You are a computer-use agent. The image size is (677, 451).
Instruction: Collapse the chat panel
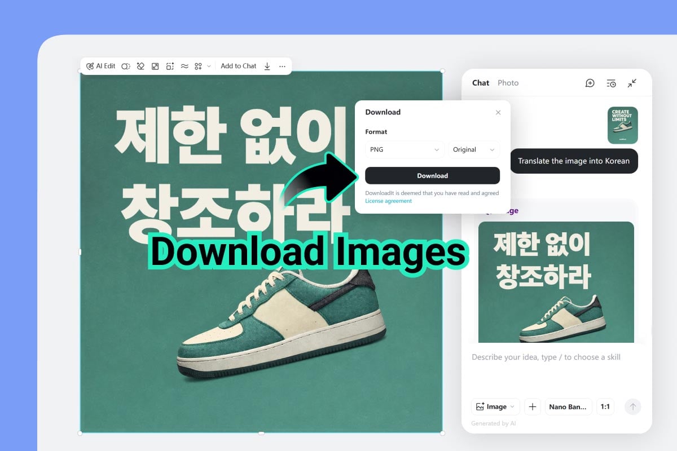632,83
